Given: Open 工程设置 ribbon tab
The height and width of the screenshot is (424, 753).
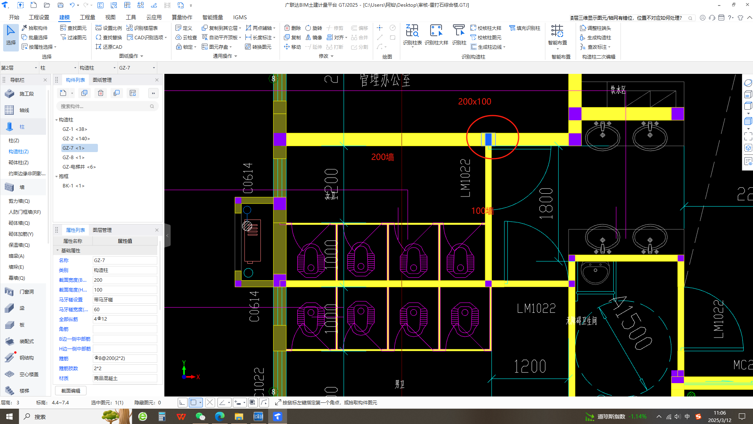Looking at the screenshot, I should click(39, 17).
